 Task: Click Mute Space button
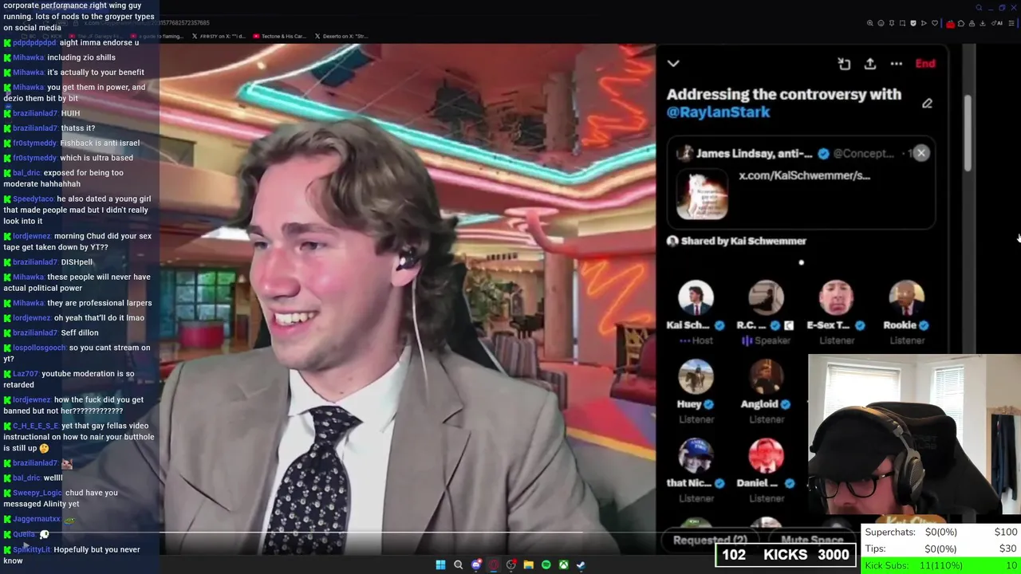pos(812,540)
